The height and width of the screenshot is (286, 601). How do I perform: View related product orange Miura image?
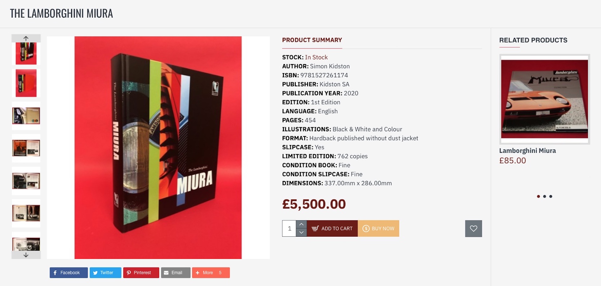click(544, 99)
